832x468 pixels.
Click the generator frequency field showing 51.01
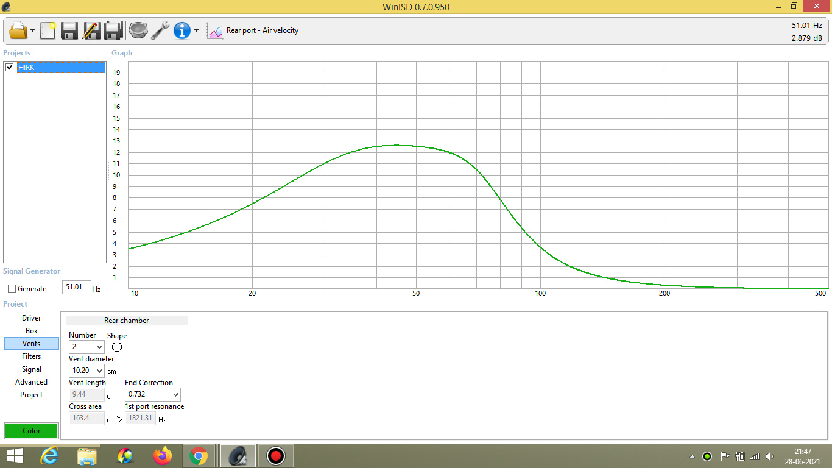(76, 288)
